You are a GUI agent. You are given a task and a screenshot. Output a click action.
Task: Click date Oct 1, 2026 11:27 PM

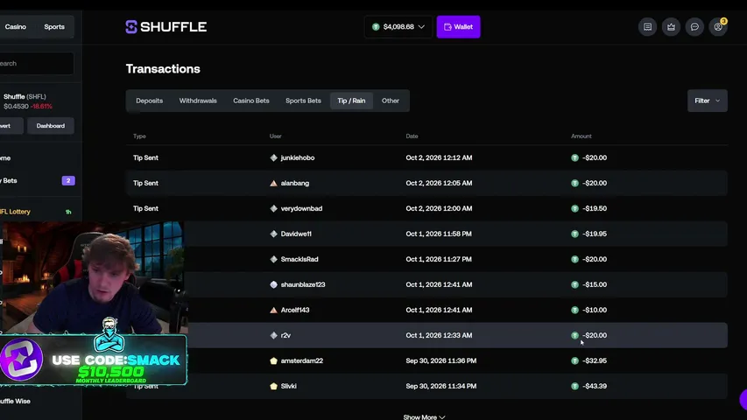[x=438, y=259]
